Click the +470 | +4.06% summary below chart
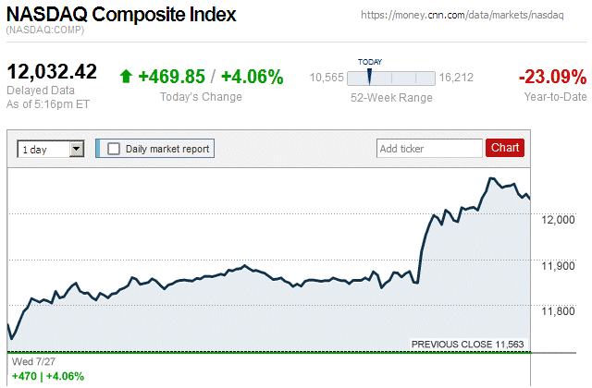The width and height of the screenshot is (592, 388). [x=46, y=376]
